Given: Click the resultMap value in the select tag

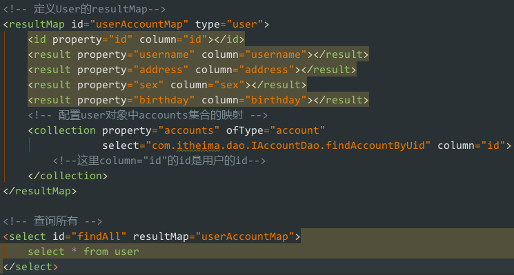Looking at the screenshot, I should point(244,236).
